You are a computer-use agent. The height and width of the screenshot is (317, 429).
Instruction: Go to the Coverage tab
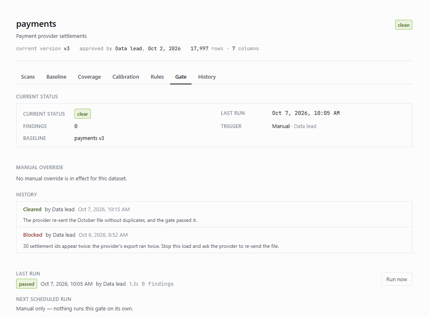pyautogui.click(x=89, y=77)
